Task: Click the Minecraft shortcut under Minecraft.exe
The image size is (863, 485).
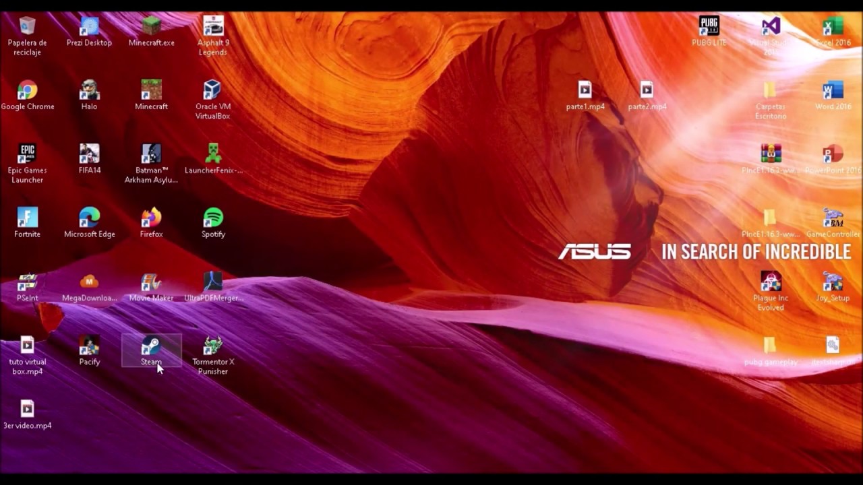Action: tap(151, 95)
